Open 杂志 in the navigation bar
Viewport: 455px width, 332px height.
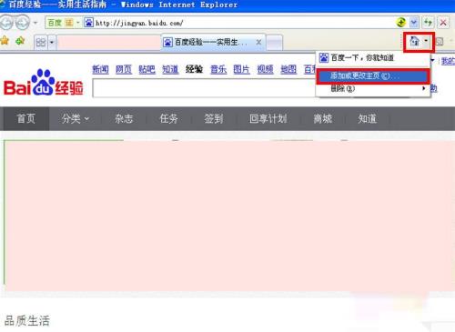click(124, 118)
